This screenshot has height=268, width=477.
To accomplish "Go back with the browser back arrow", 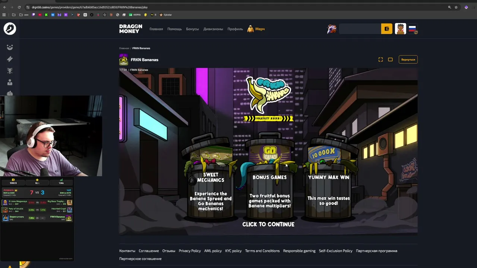I will [4, 7].
